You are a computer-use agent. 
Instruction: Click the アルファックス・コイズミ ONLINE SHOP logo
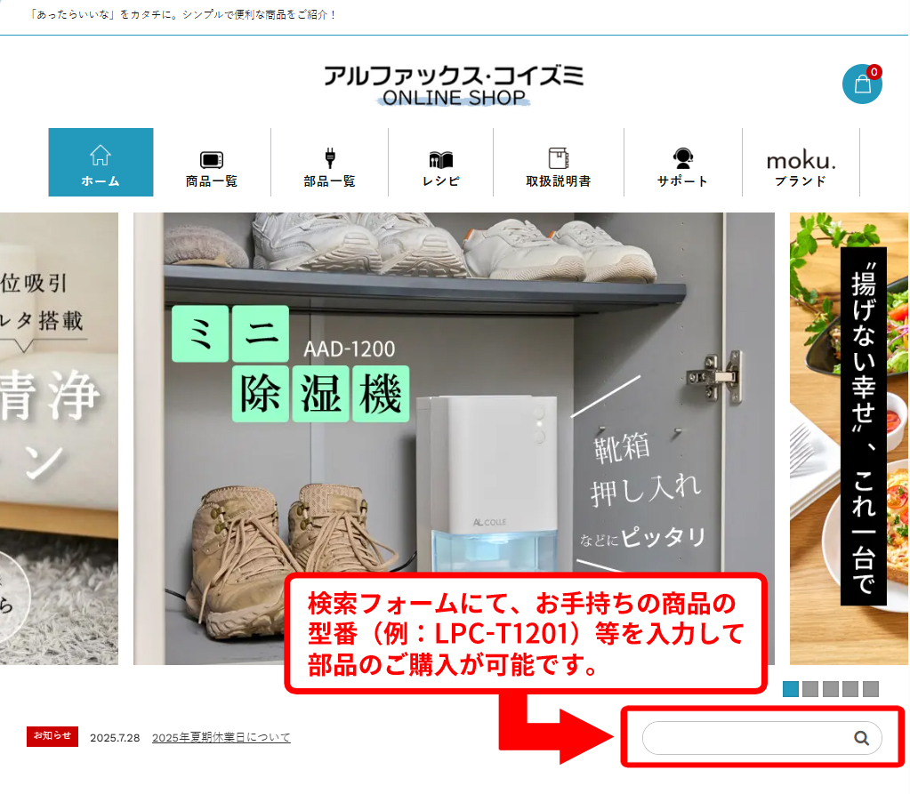[454, 85]
